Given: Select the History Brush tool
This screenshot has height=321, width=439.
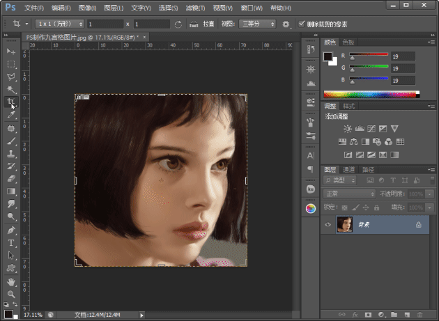Looking at the screenshot, I should pos(11,166).
